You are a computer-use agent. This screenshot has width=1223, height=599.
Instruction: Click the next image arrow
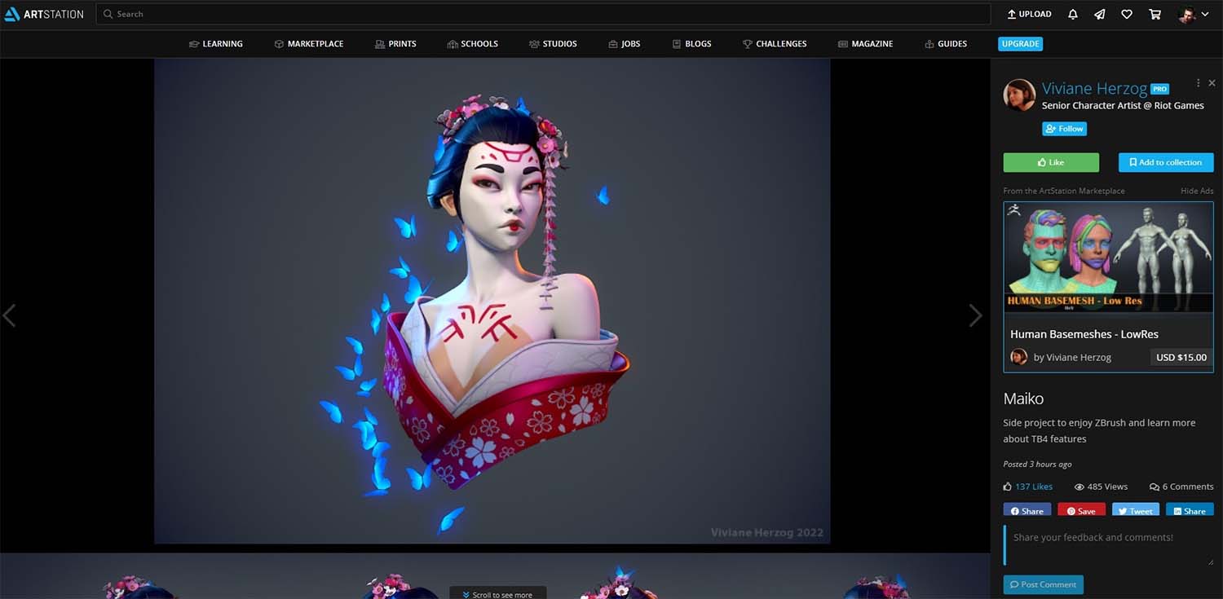click(x=975, y=315)
